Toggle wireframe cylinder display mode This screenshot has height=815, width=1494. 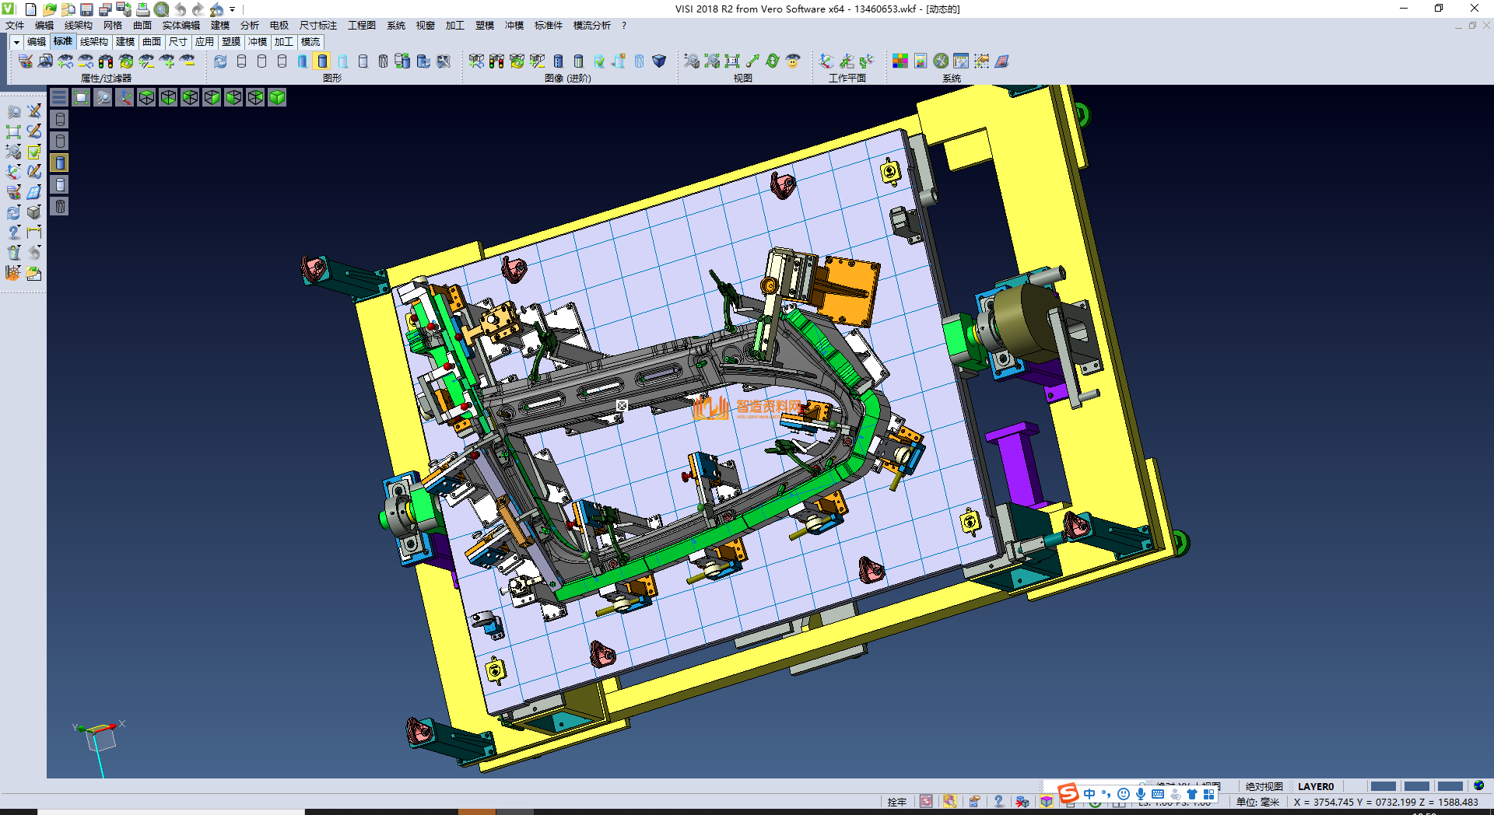click(241, 61)
